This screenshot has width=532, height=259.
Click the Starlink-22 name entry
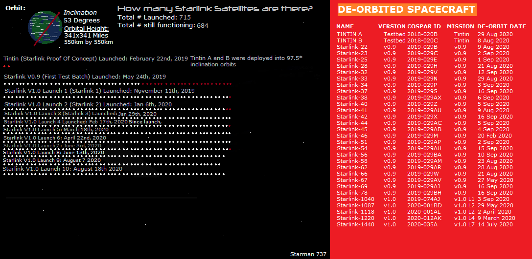pos(352,47)
